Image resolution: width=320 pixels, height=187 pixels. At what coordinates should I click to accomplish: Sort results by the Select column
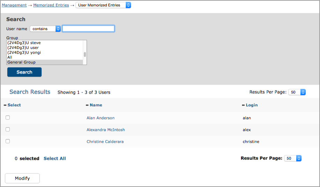(x=14, y=105)
